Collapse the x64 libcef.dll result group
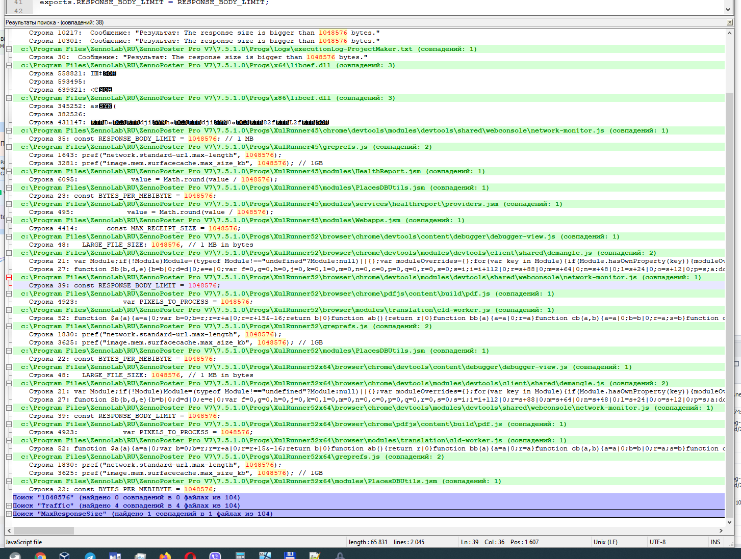This screenshot has height=559, width=741. point(9,65)
